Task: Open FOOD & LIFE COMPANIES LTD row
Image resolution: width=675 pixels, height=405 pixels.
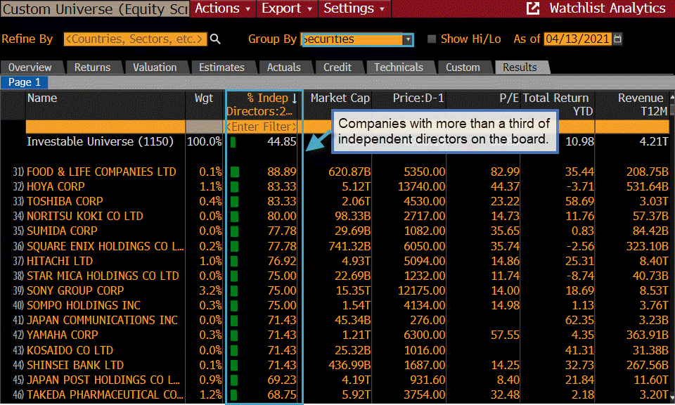Action: [101, 172]
